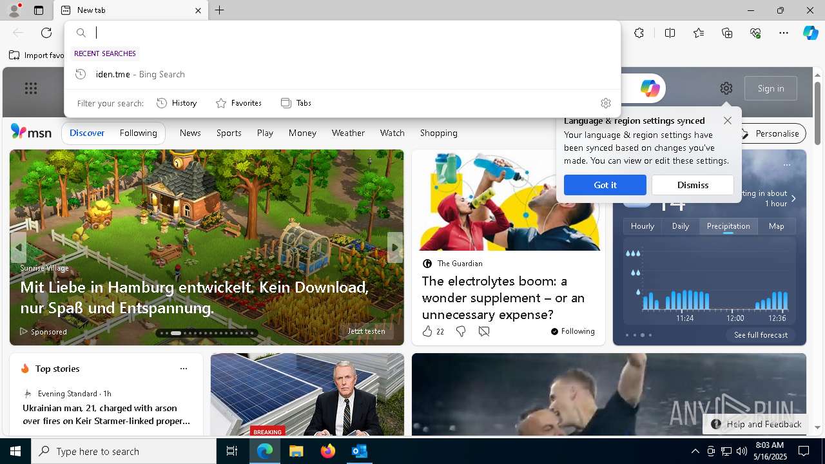
Task: Open See full forecast link
Action: (761, 335)
